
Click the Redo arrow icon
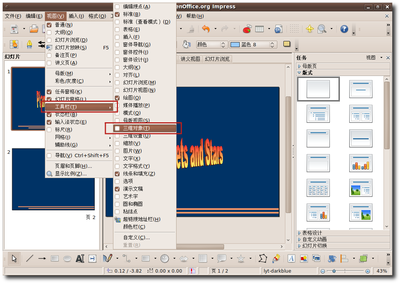225,29
